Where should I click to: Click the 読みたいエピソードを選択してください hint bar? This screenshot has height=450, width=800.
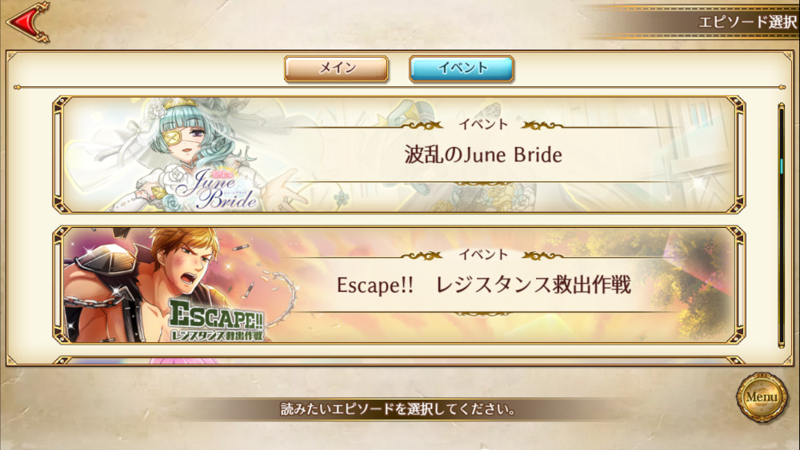(x=398, y=408)
